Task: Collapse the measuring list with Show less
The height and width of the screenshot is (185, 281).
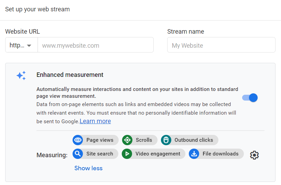Action: pyautogui.click(x=88, y=168)
